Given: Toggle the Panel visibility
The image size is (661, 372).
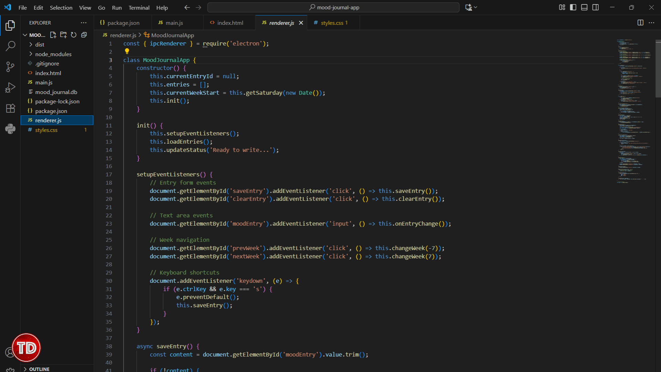Looking at the screenshot, I should [x=584, y=7].
